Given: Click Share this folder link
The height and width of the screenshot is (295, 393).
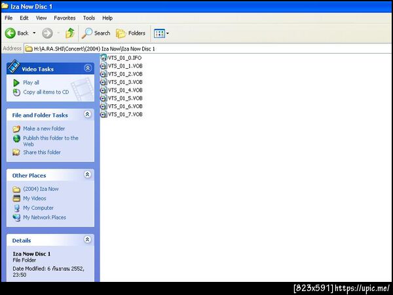Looking at the screenshot, I should point(42,152).
